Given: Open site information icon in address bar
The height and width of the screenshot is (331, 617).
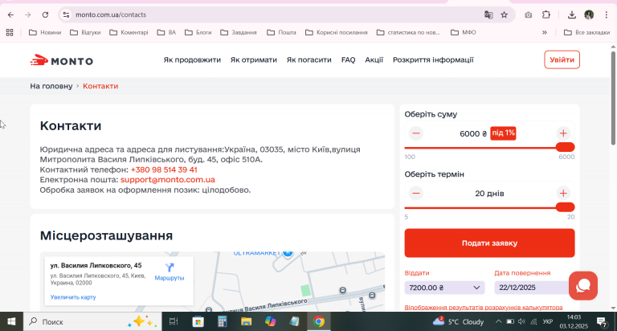Looking at the screenshot, I should pos(66,14).
